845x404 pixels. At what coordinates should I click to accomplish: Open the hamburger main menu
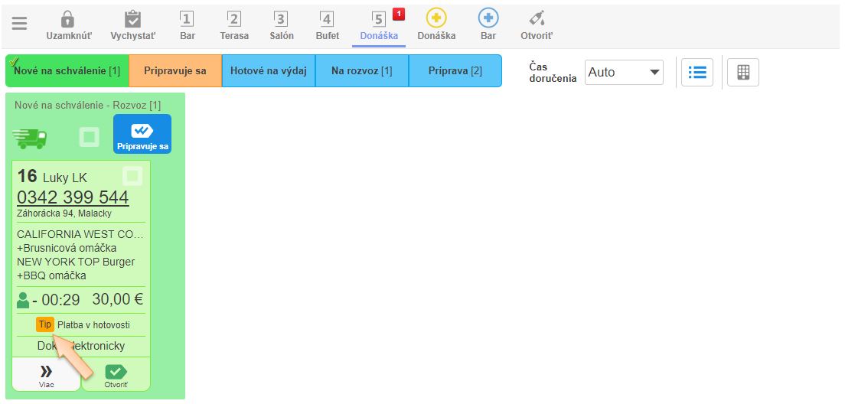[x=19, y=24]
